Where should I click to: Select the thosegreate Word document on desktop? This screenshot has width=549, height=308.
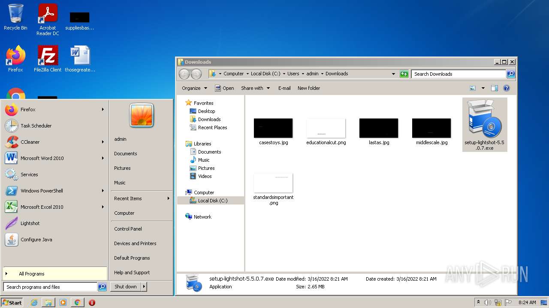(x=80, y=59)
